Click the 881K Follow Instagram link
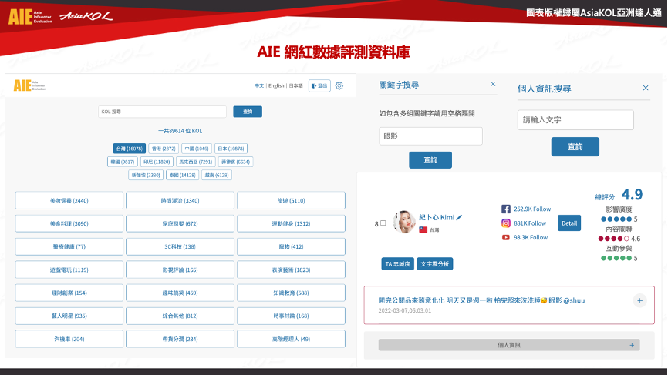 coord(530,223)
